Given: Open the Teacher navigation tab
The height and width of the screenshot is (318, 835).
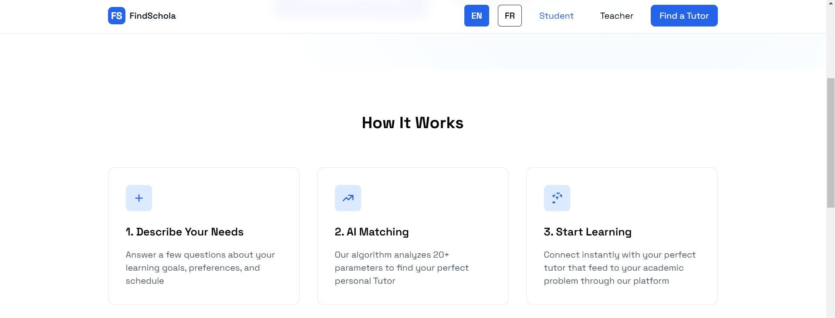Looking at the screenshot, I should pos(616,16).
